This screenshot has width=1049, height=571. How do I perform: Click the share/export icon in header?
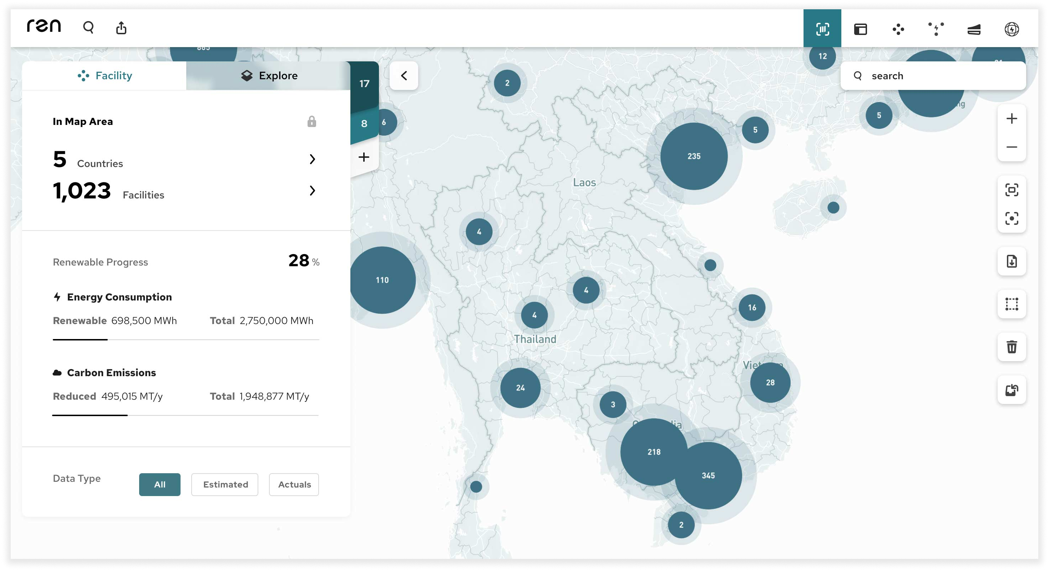coord(121,28)
